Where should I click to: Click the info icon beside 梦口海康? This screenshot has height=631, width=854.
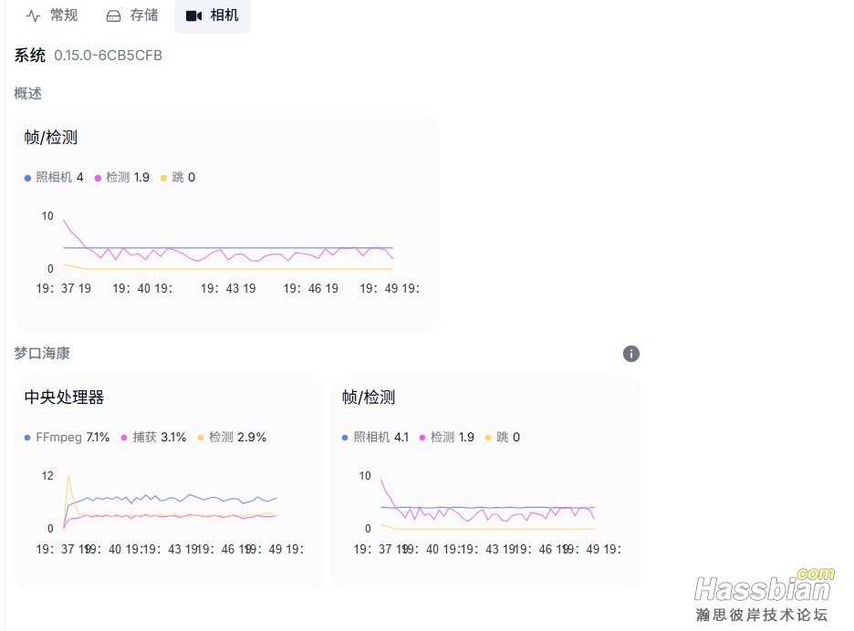click(631, 353)
